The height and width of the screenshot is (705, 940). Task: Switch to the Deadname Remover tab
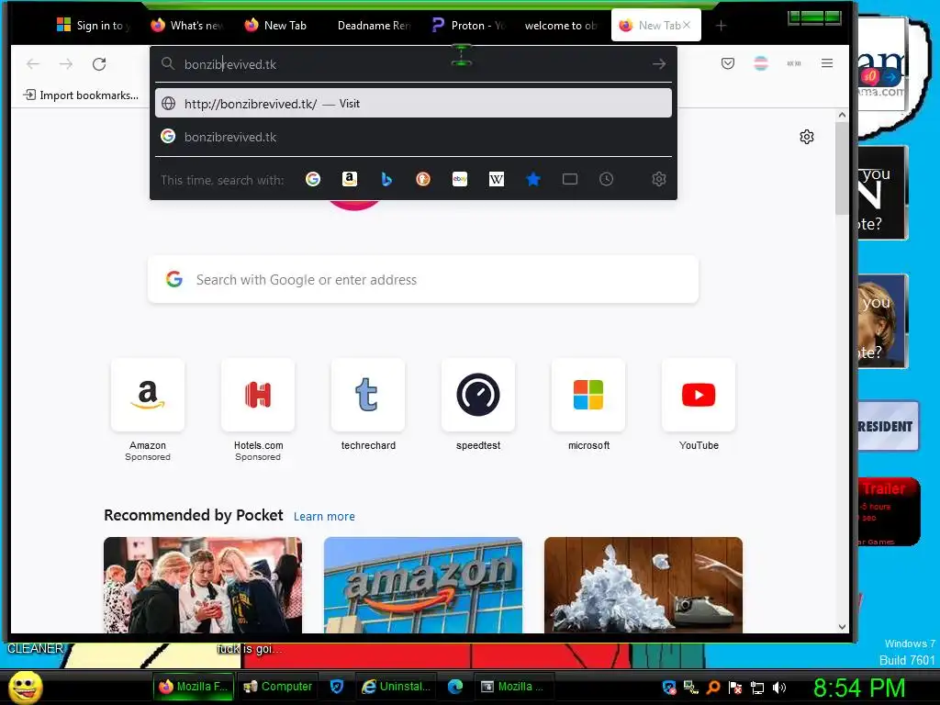(x=375, y=25)
